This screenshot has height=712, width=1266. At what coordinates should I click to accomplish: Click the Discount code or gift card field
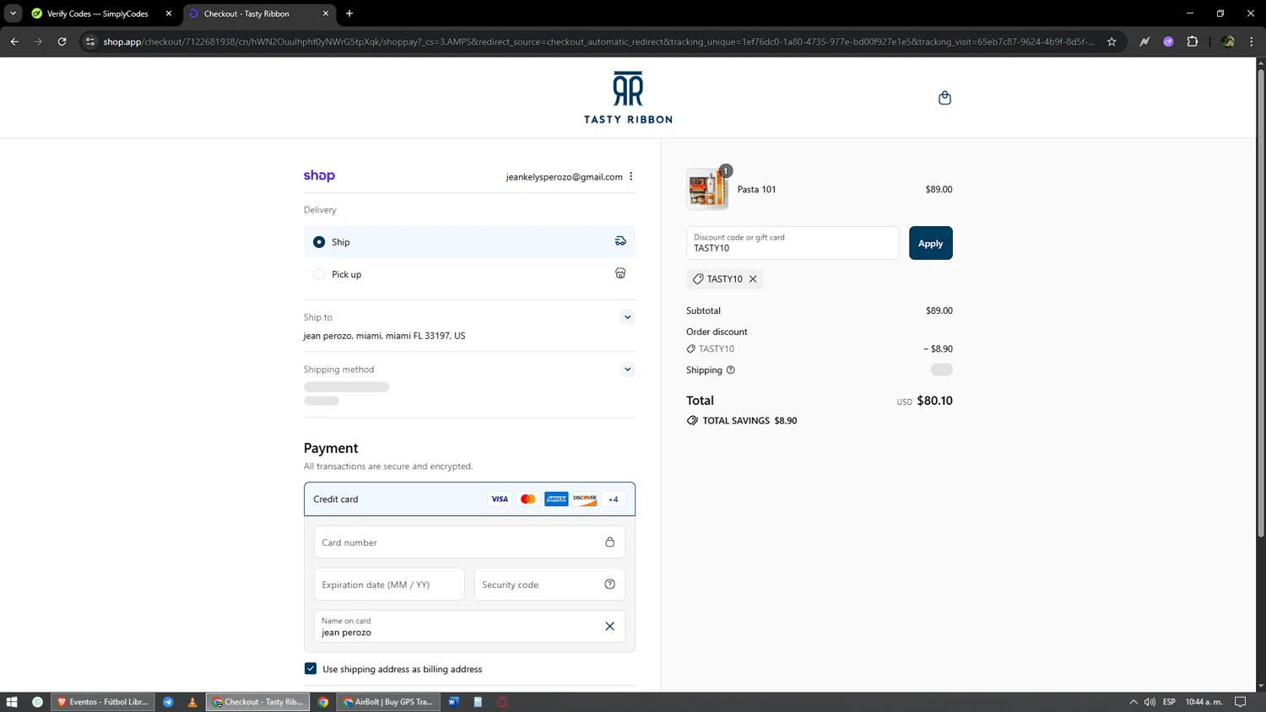793,243
